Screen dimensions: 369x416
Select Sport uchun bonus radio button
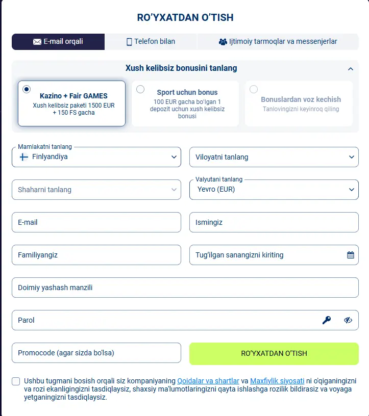(140, 89)
